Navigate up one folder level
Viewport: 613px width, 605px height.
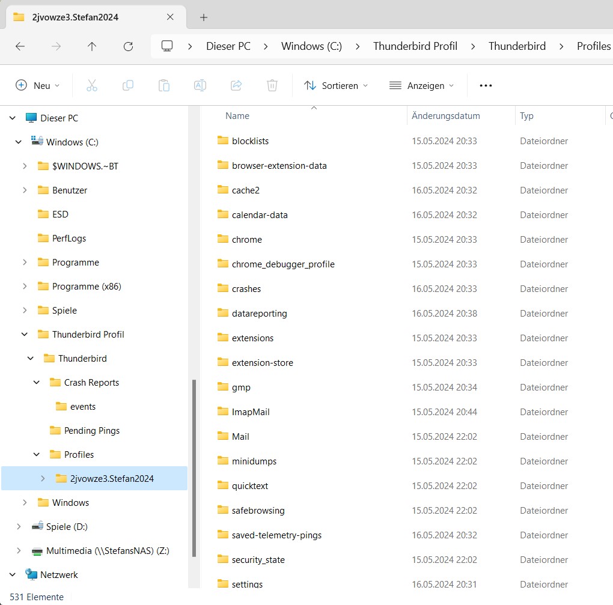coord(92,46)
